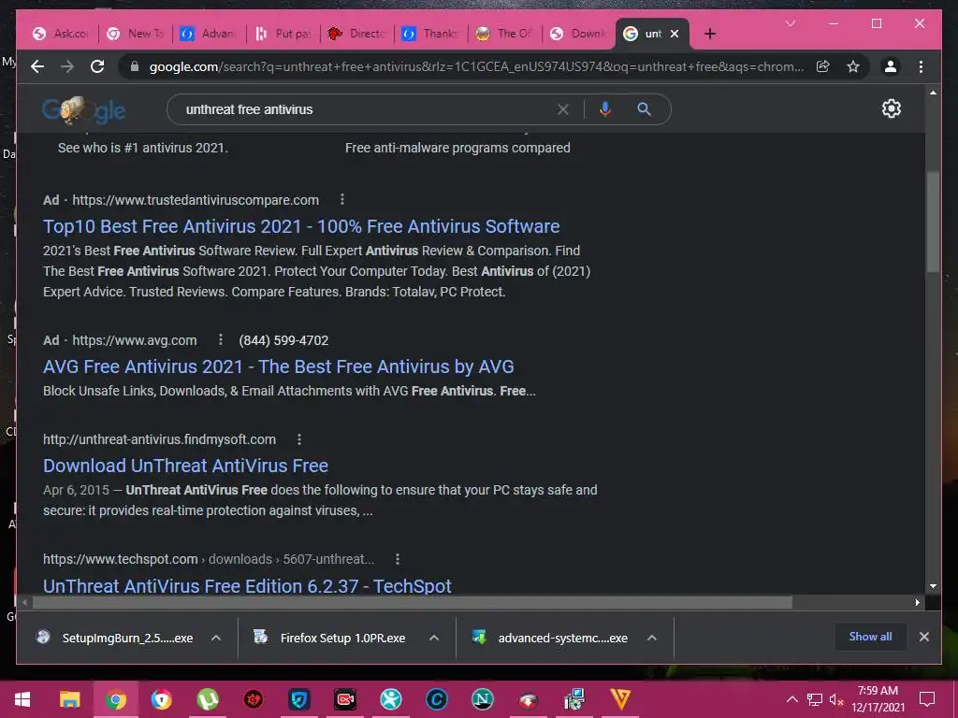This screenshot has width=958, height=718.
Task: Expand options for the SetupImgBurn download
Action: (x=216, y=638)
